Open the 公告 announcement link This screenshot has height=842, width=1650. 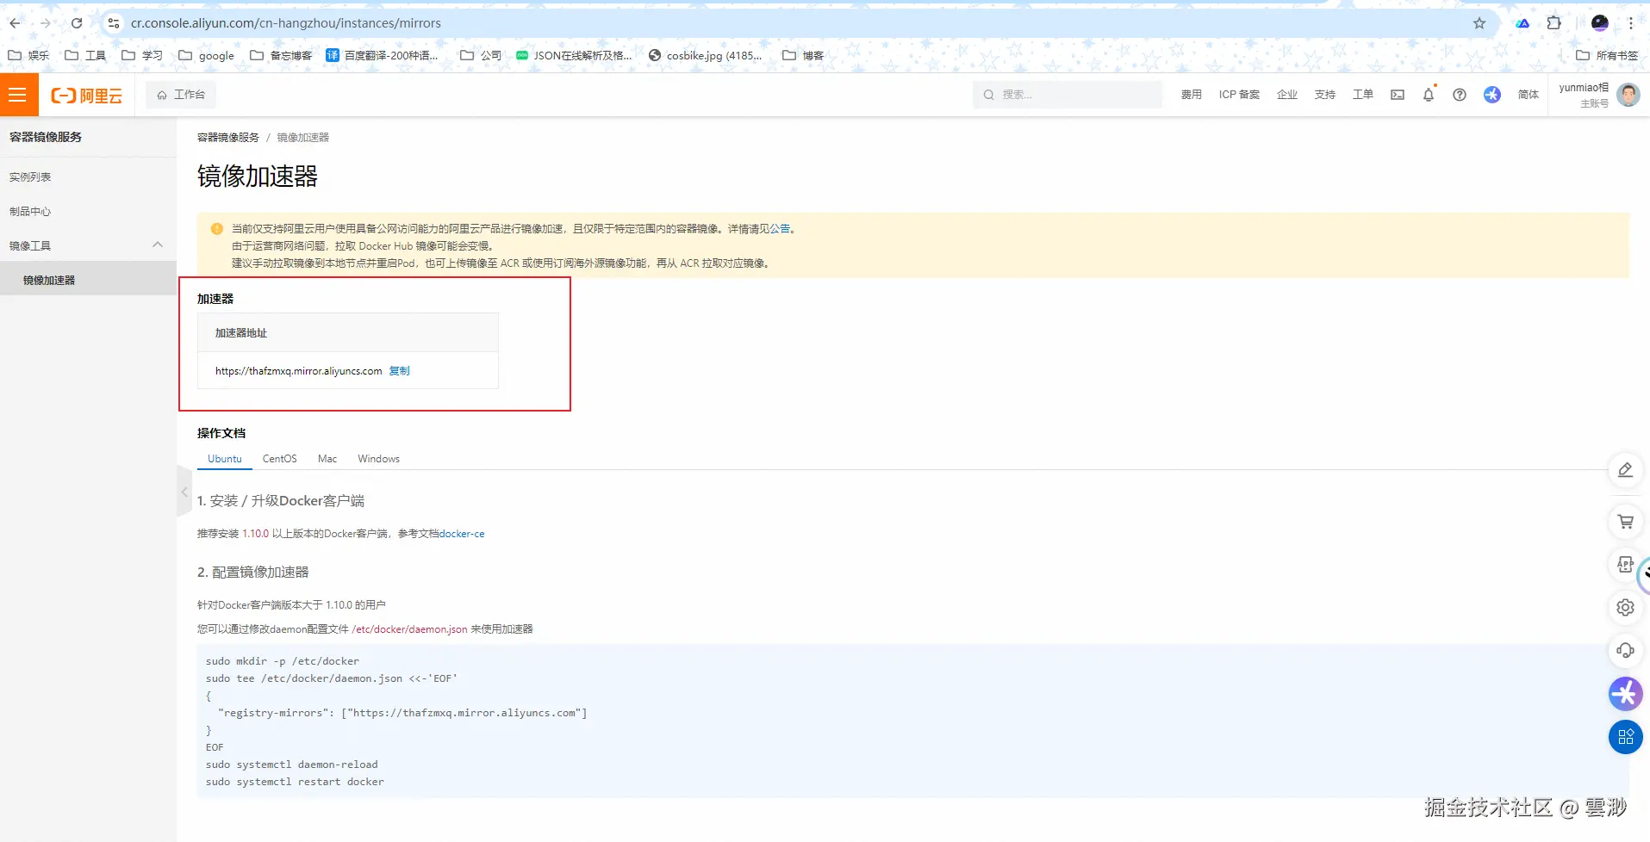pyautogui.click(x=780, y=229)
